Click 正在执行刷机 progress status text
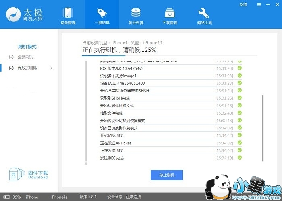The height and width of the screenshot is (201, 282). point(119,50)
